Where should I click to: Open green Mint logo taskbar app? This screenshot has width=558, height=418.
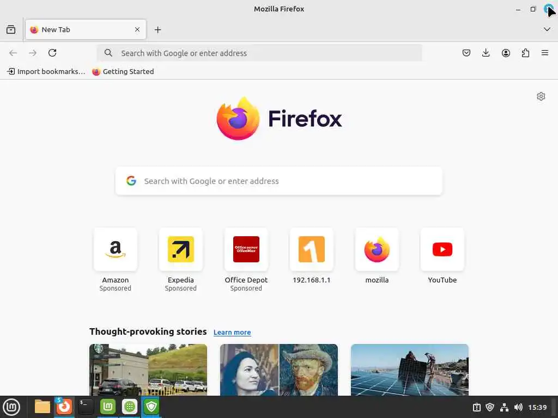[107, 407]
